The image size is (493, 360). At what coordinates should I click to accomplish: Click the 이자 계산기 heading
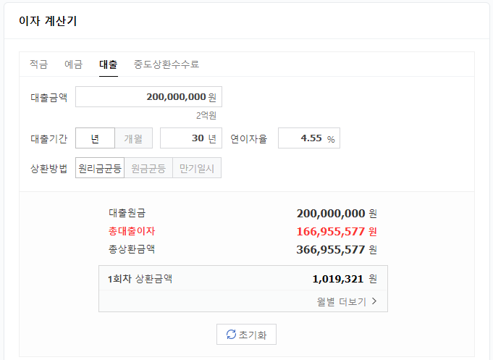click(x=48, y=21)
